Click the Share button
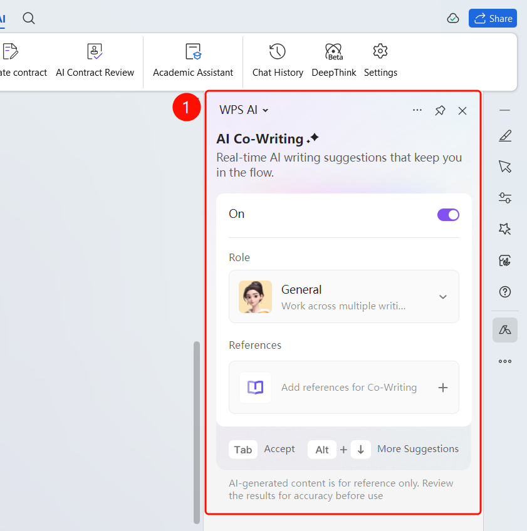 click(493, 18)
